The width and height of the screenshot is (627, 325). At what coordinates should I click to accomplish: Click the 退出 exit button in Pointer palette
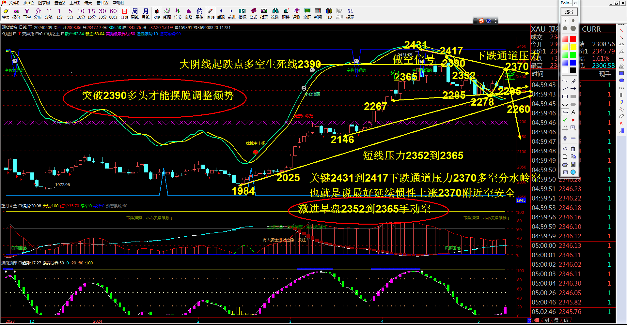point(569,12)
